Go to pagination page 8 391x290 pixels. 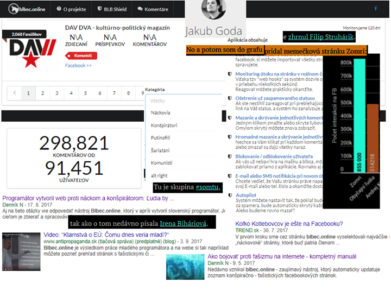click(128, 93)
